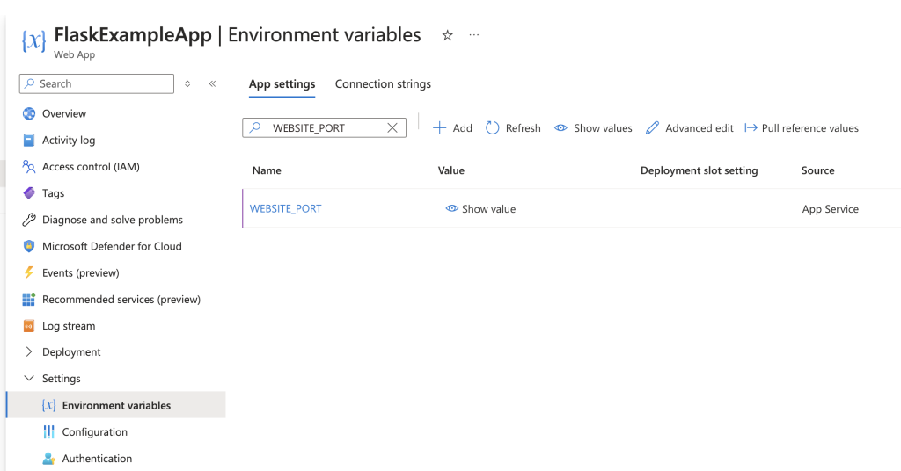Open Log stream page
Viewport: 901px width, 471px height.
[69, 326]
